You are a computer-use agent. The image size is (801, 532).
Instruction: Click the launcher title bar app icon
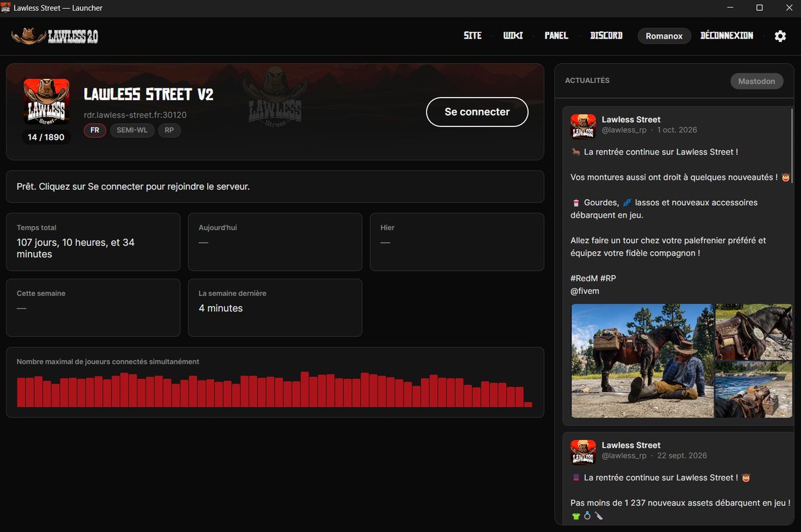5,7
